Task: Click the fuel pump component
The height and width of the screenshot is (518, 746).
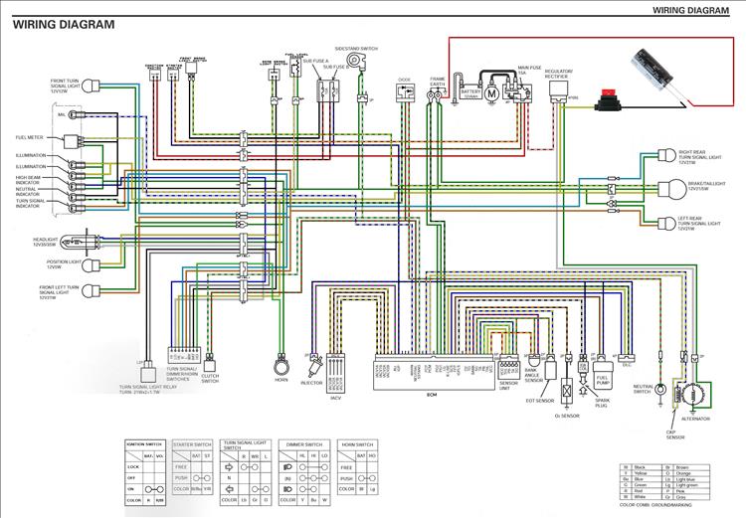Action: point(602,375)
